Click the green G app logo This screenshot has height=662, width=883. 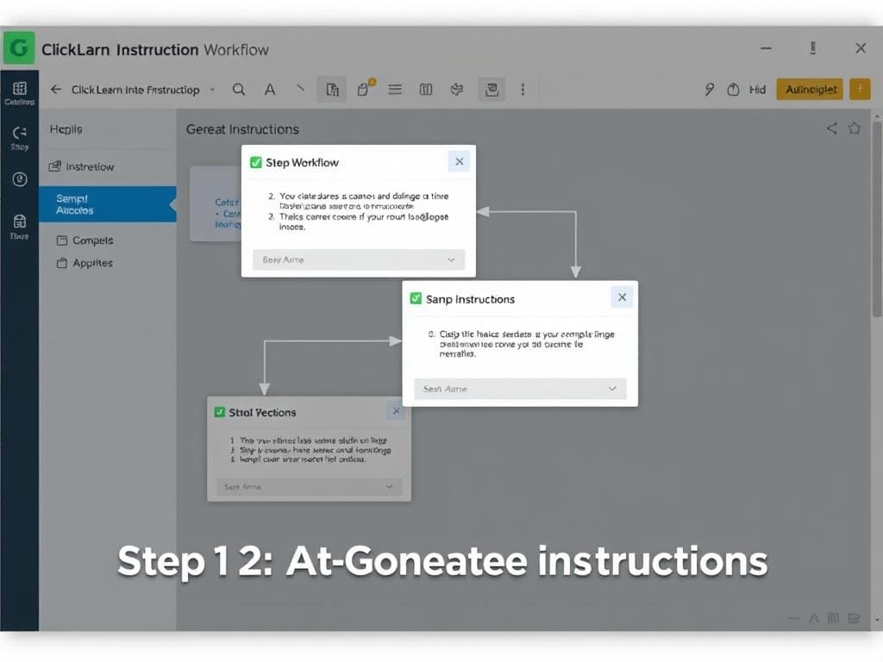pos(19,48)
